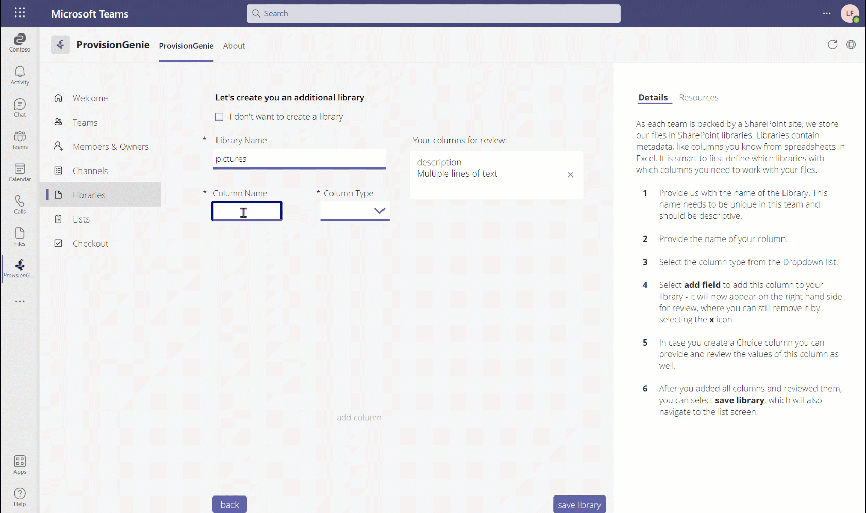Show more apps ellipsis in rail
Image resolution: width=866 pixels, height=513 pixels.
tap(20, 301)
